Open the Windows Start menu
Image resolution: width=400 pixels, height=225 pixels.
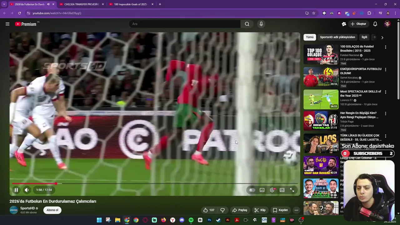point(99,220)
